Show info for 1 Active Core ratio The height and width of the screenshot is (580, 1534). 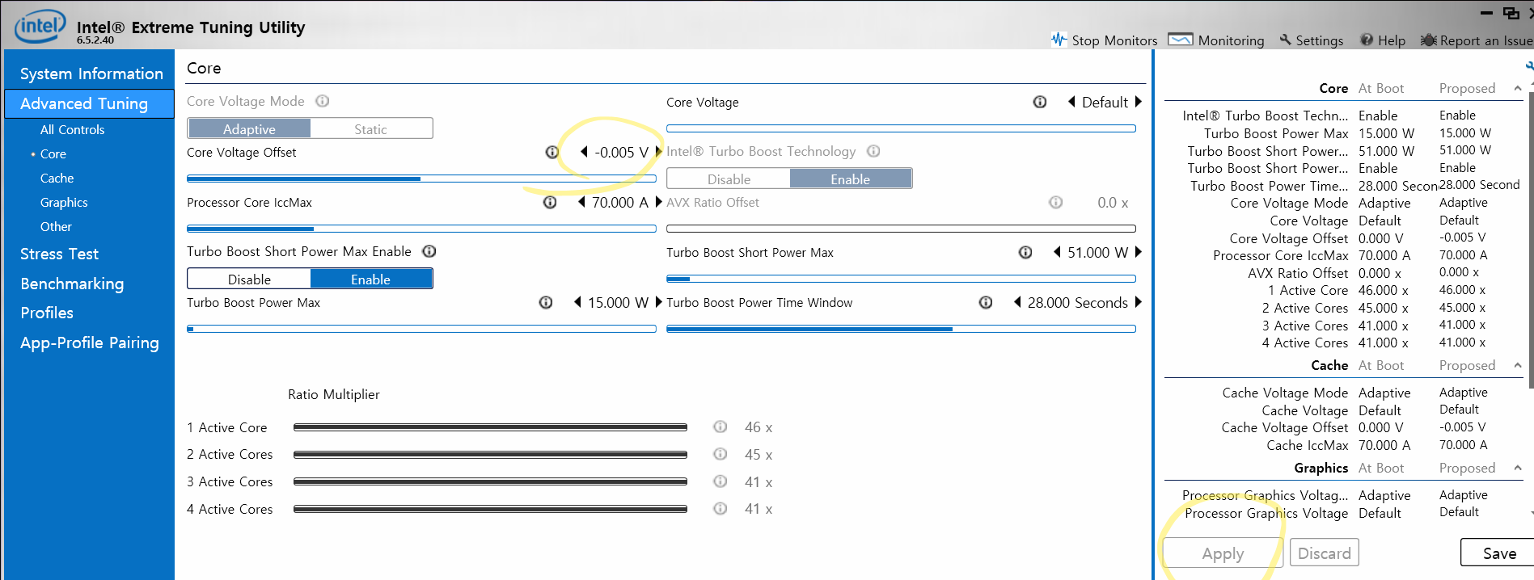tap(720, 427)
